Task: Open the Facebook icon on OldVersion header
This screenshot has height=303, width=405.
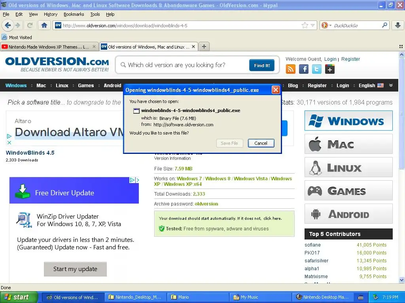Action: pyautogui.click(x=304, y=69)
